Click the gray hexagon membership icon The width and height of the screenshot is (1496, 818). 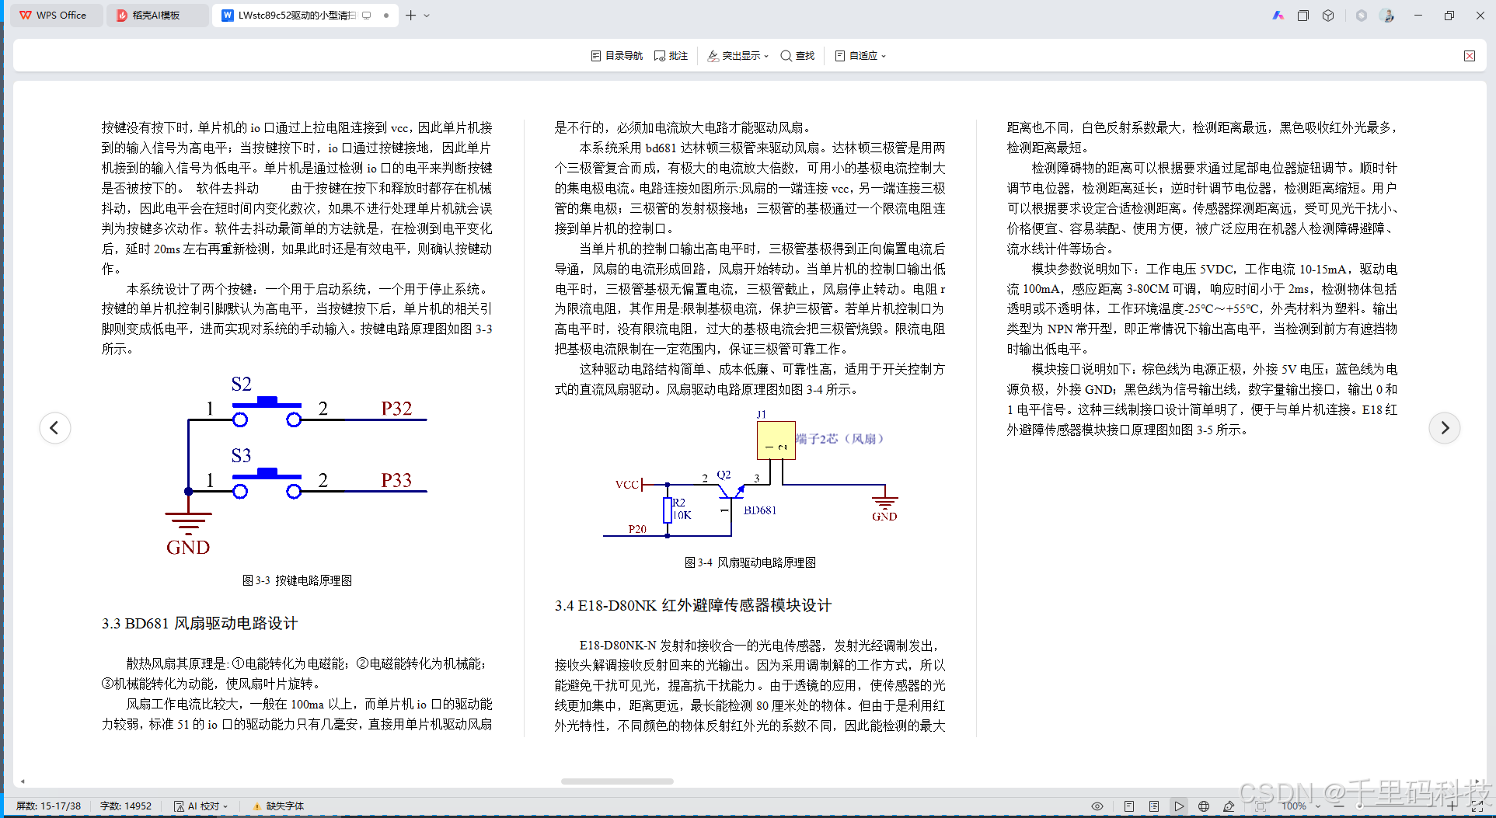click(1361, 16)
